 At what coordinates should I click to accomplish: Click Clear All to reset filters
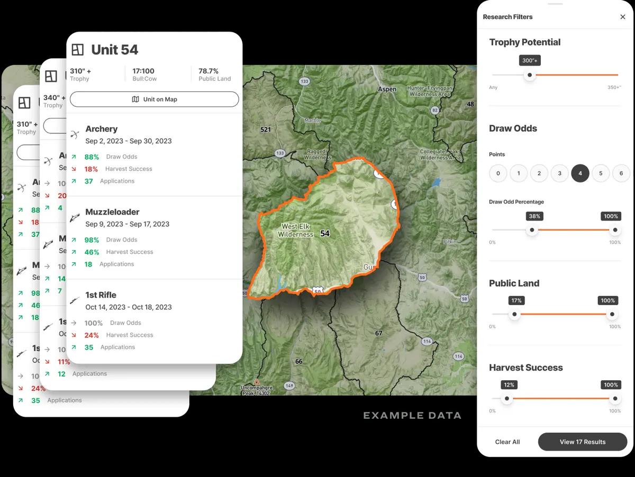coord(507,442)
